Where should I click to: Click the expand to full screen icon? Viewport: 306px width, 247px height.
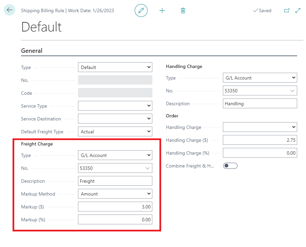point(298,10)
